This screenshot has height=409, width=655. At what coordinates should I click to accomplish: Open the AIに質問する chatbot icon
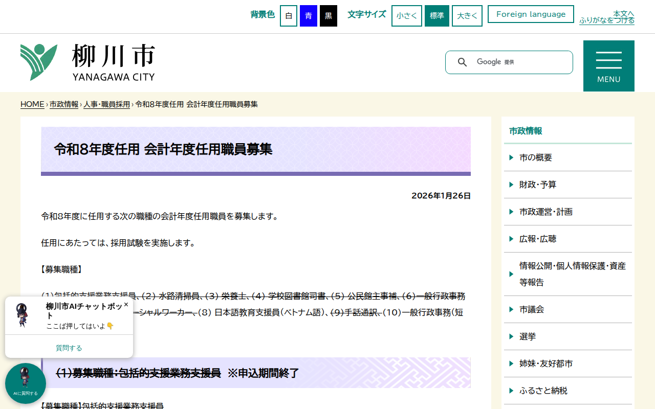[26, 382]
